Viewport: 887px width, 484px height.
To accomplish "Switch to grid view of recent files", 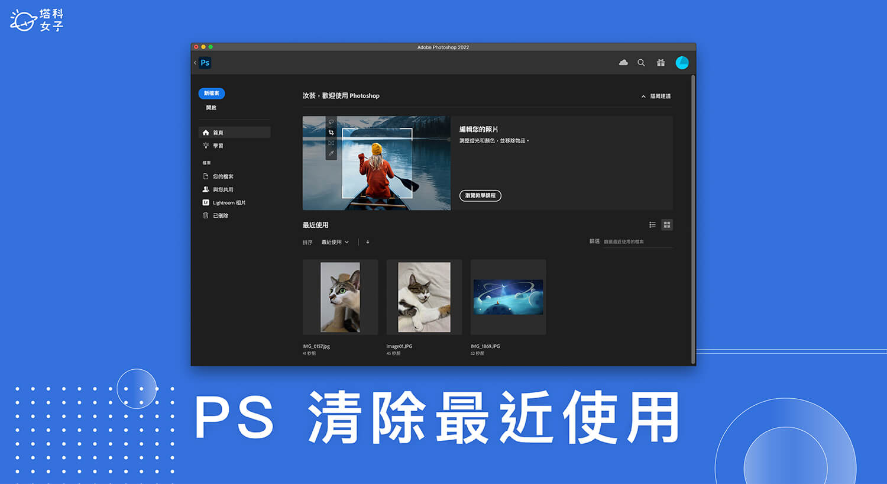I will pos(667,225).
